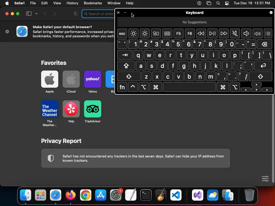Tap the right arrow key
Screen dimensions: 275x206
pyautogui.click(x=267, y=90)
